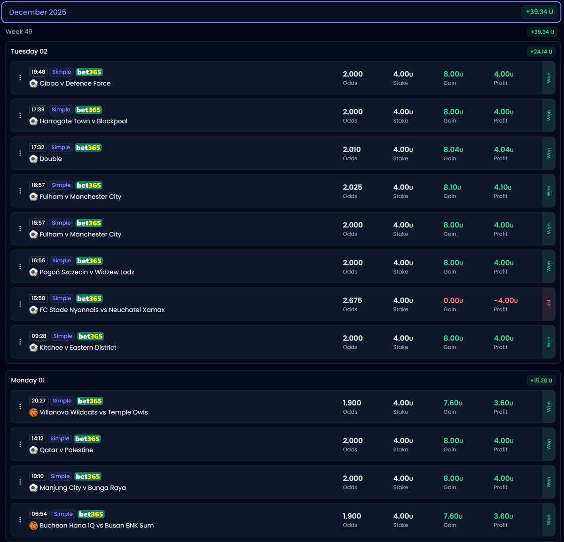The height and width of the screenshot is (542, 564).
Task: Select the bet365 badge on Kitchee v Eastern District
Action: [90, 336]
